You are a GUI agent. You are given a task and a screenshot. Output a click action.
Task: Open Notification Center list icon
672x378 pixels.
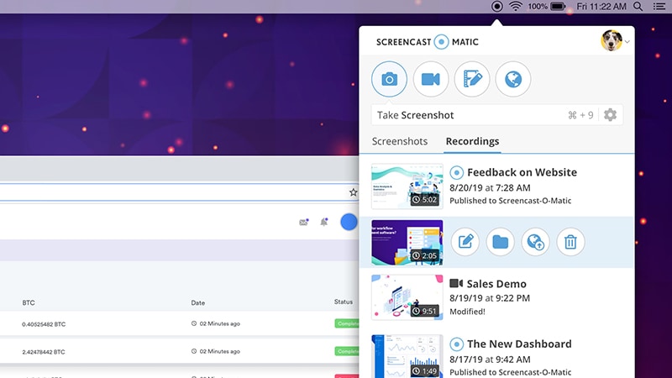tap(659, 7)
